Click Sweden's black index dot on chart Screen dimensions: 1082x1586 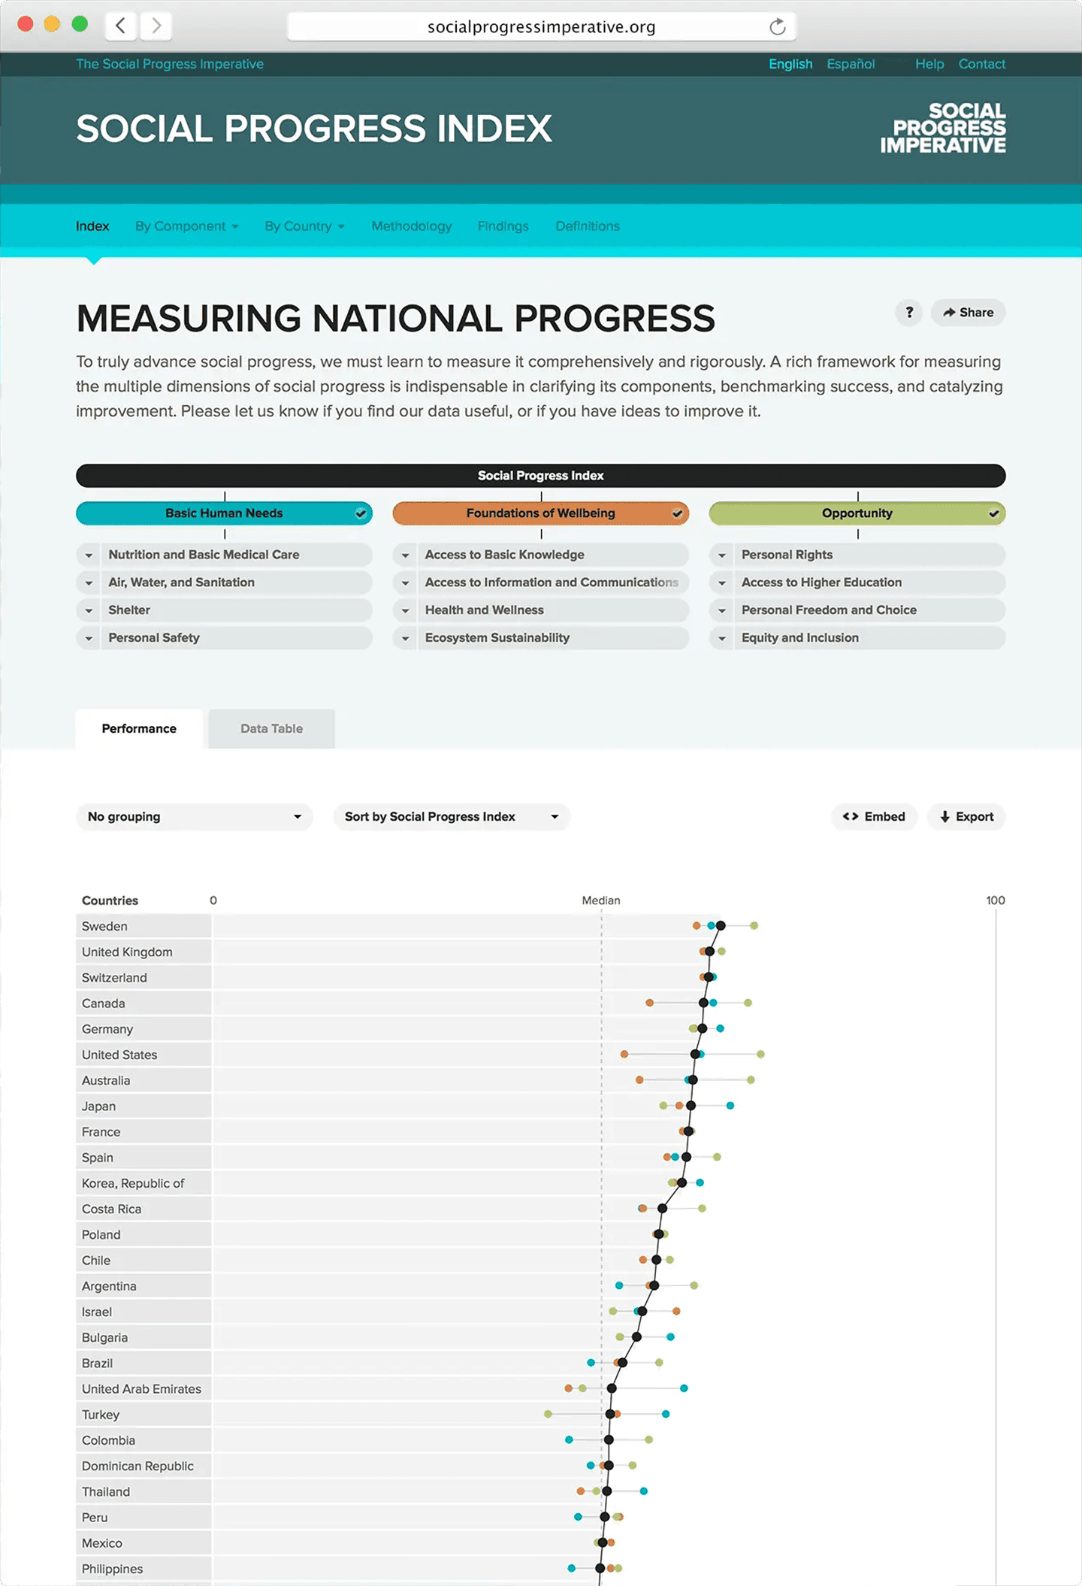721,925
